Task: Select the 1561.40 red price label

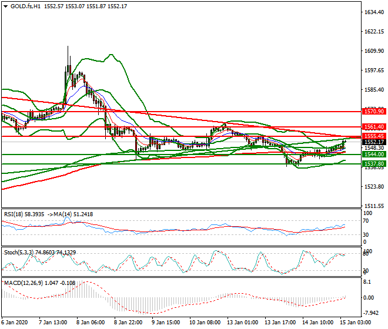Action: (374, 127)
